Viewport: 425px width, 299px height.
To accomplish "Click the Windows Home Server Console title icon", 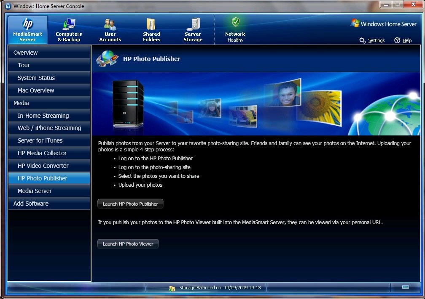I will coord(8,6).
